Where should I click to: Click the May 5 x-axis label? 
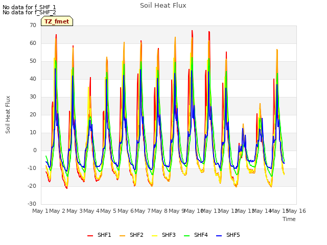tap(108, 211)
